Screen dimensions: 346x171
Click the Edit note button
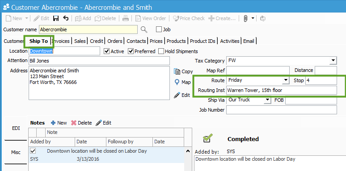click(x=103, y=123)
